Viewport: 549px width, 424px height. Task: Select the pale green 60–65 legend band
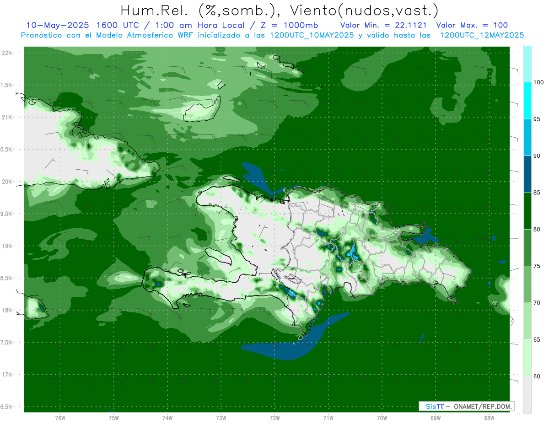[527, 358]
